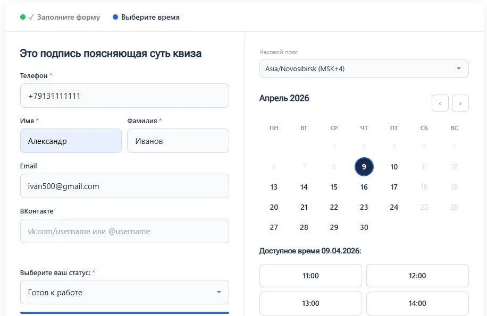The image size is (487, 316).
Task: Open the Asia/Novosibirsk timezone selector
Action: click(364, 69)
